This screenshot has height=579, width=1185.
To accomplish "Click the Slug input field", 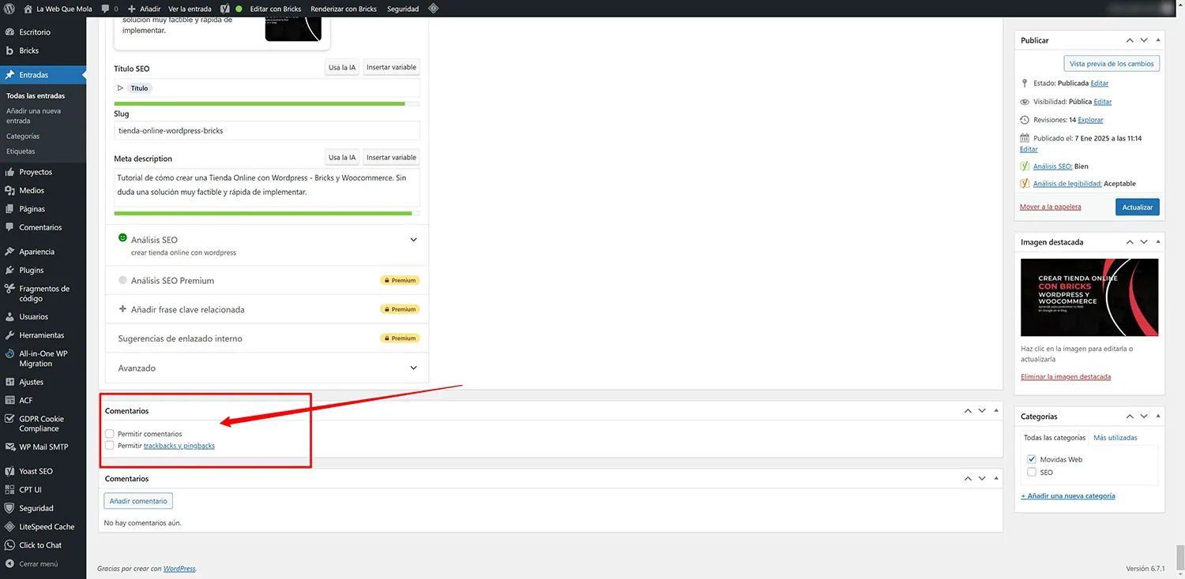I will click(267, 131).
